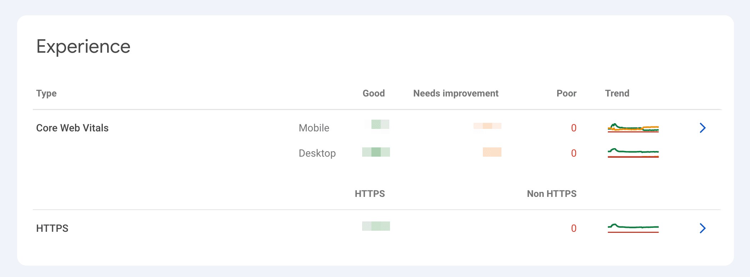This screenshot has height=277, width=750.
Task: Click the Needs improvement column header
Action: click(x=456, y=93)
